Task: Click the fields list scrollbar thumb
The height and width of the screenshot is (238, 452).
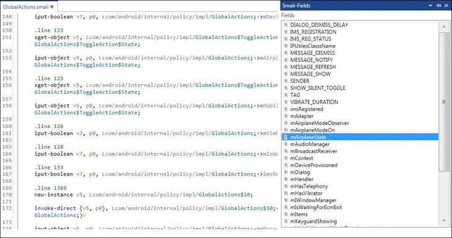Action: click(x=443, y=101)
